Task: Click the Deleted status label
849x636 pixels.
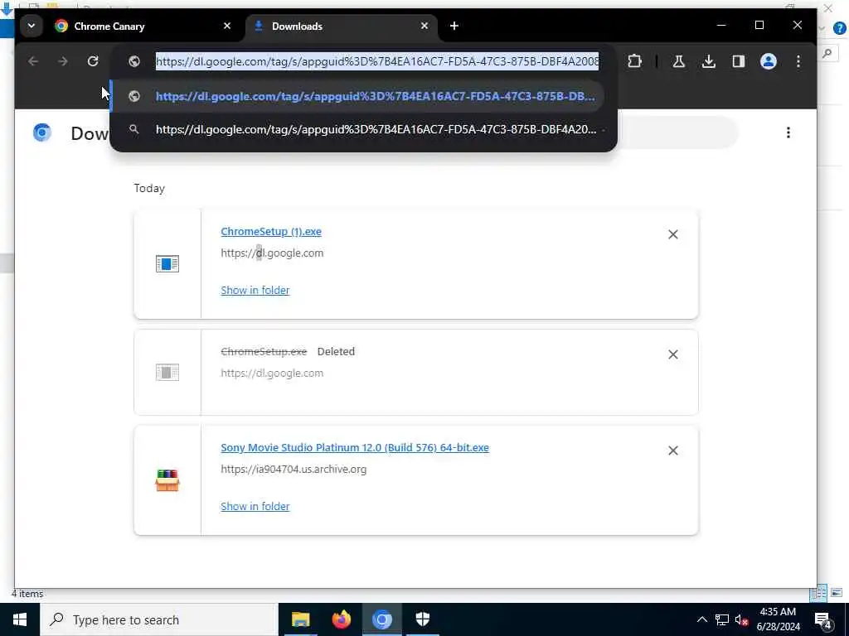Action: [336, 351]
